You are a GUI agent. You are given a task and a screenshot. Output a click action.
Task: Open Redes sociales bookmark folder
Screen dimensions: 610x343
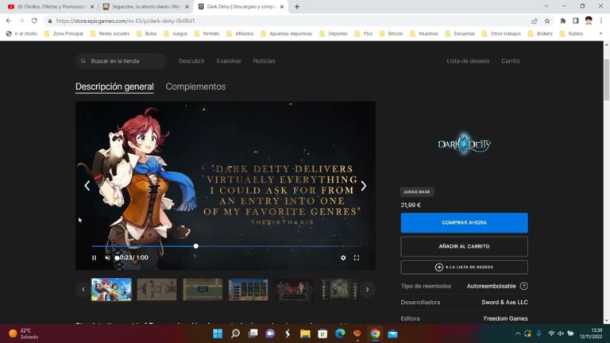click(x=110, y=33)
